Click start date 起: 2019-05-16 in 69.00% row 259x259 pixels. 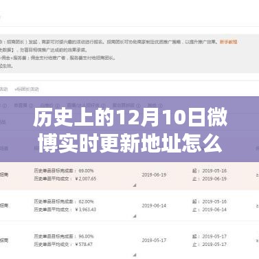point(210,171)
